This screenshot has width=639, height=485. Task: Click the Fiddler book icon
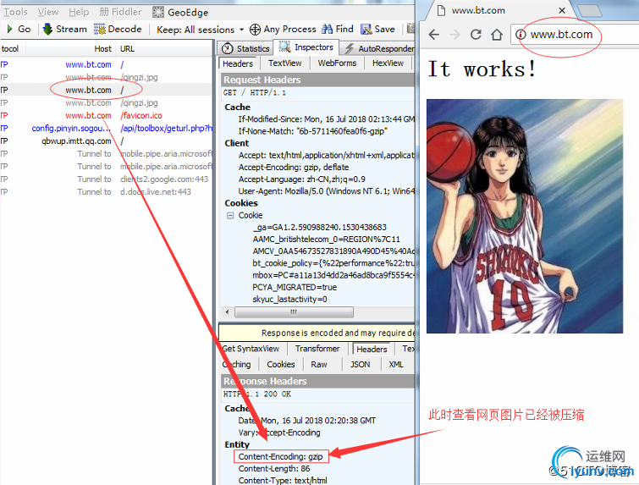tap(104, 12)
